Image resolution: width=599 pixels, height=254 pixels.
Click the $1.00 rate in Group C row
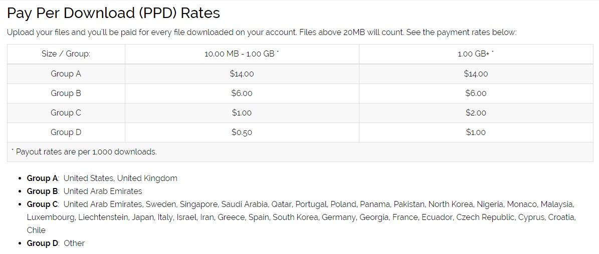pos(242,113)
